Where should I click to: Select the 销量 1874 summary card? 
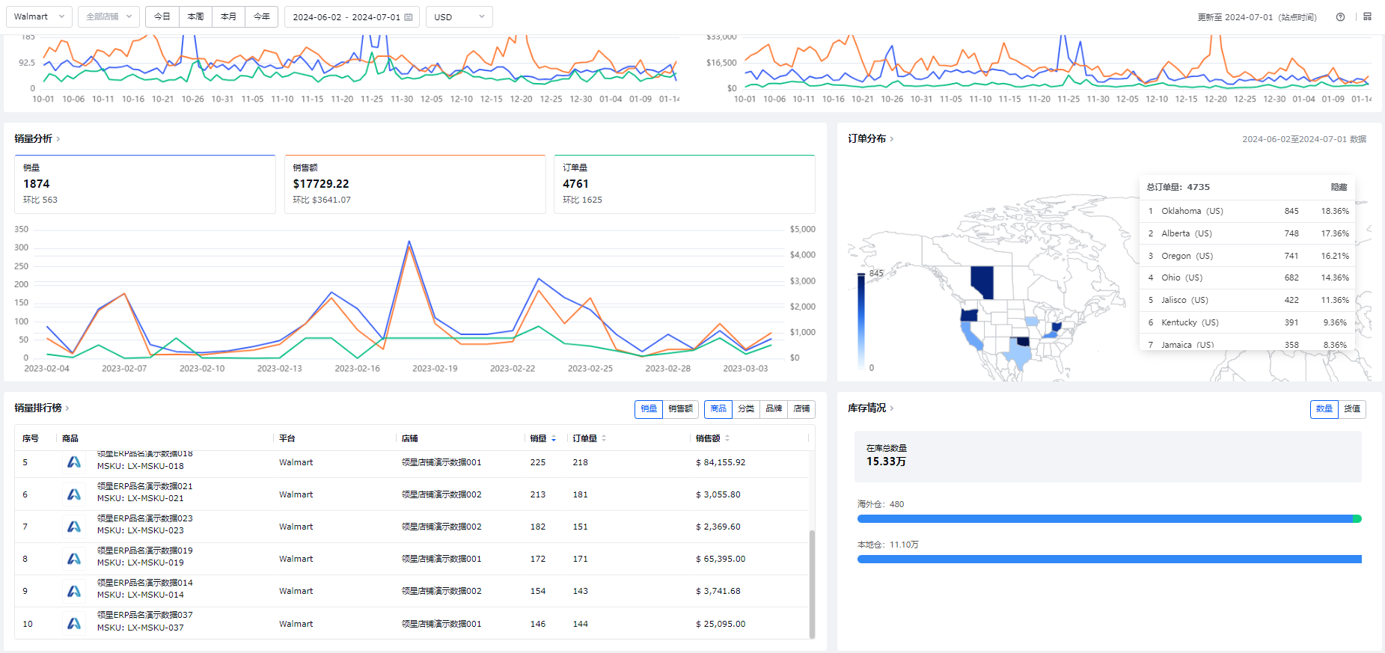click(x=145, y=184)
